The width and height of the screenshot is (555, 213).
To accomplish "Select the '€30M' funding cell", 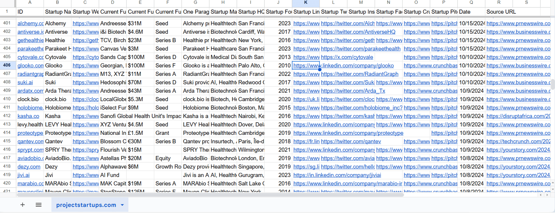I will (140, 142).
